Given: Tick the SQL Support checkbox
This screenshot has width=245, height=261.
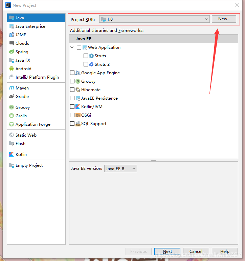Looking at the screenshot, I should 72,123.
